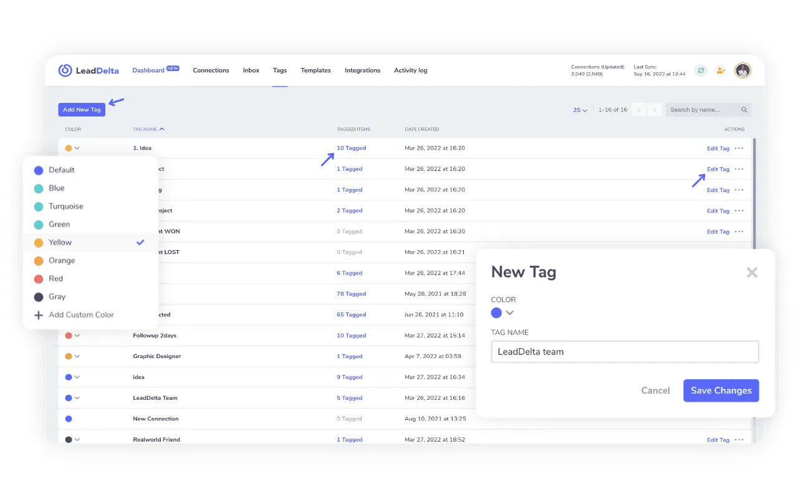798x499 pixels.
Task: Switch to the Templates tab
Action: click(x=315, y=70)
